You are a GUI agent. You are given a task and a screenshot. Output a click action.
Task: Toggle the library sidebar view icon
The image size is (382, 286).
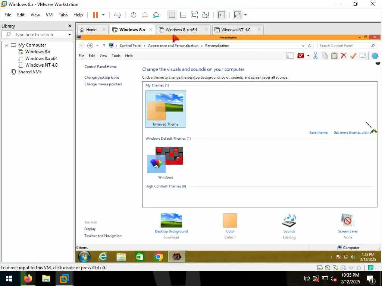(x=172, y=15)
